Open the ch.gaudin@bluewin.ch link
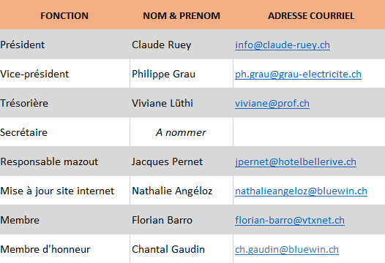 pos(287,250)
